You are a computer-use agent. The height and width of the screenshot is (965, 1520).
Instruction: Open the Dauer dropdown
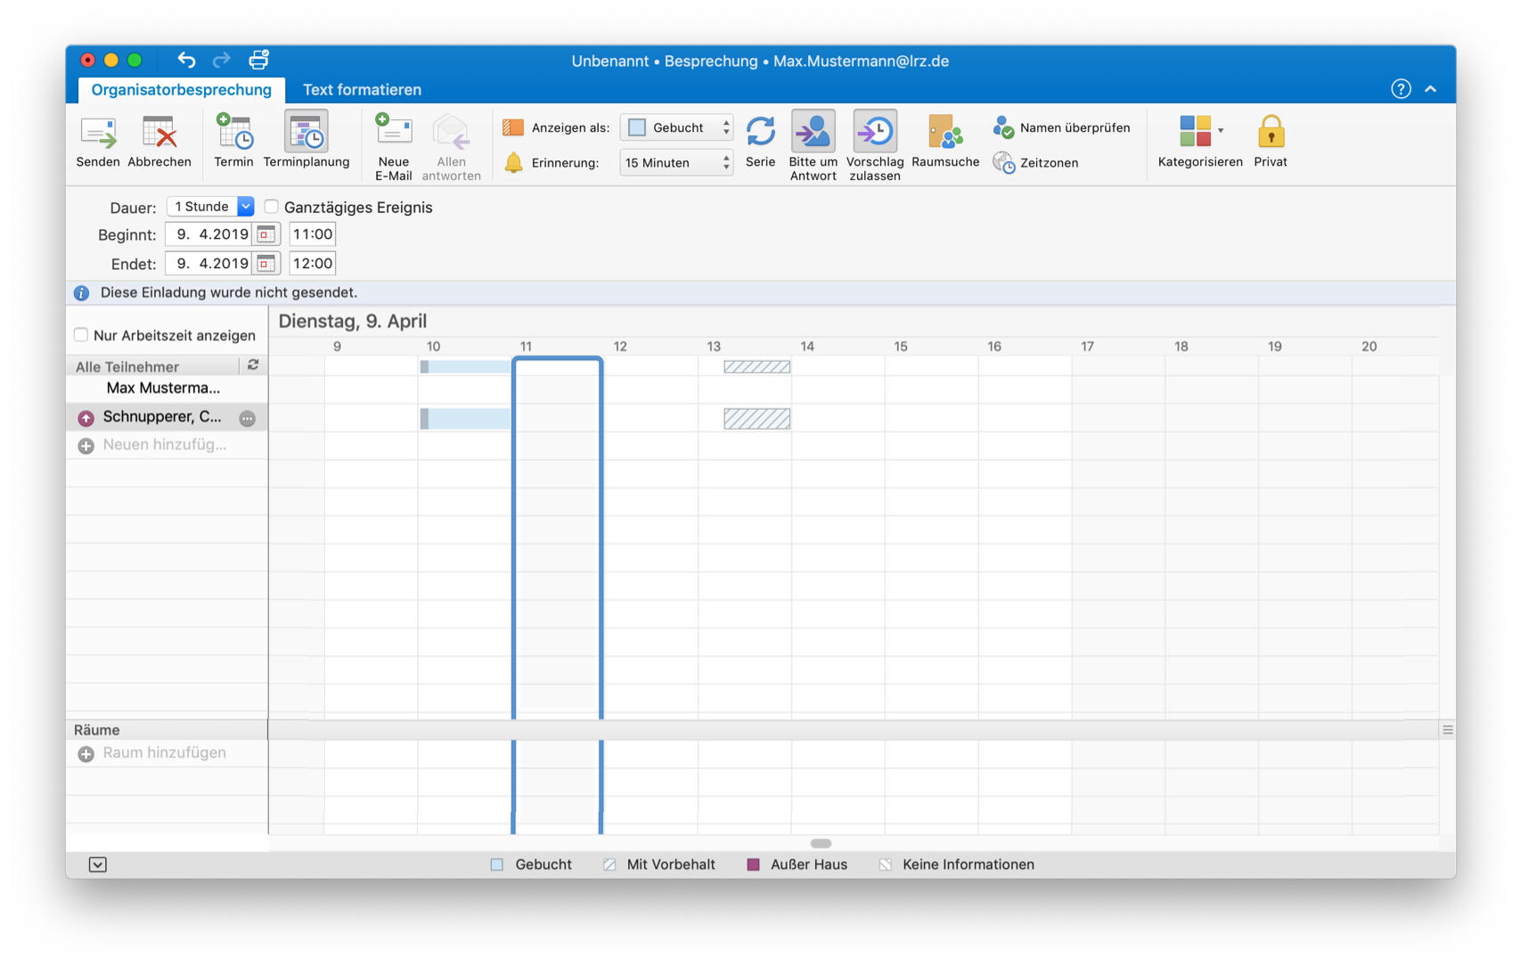pyautogui.click(x=245, y=207)
